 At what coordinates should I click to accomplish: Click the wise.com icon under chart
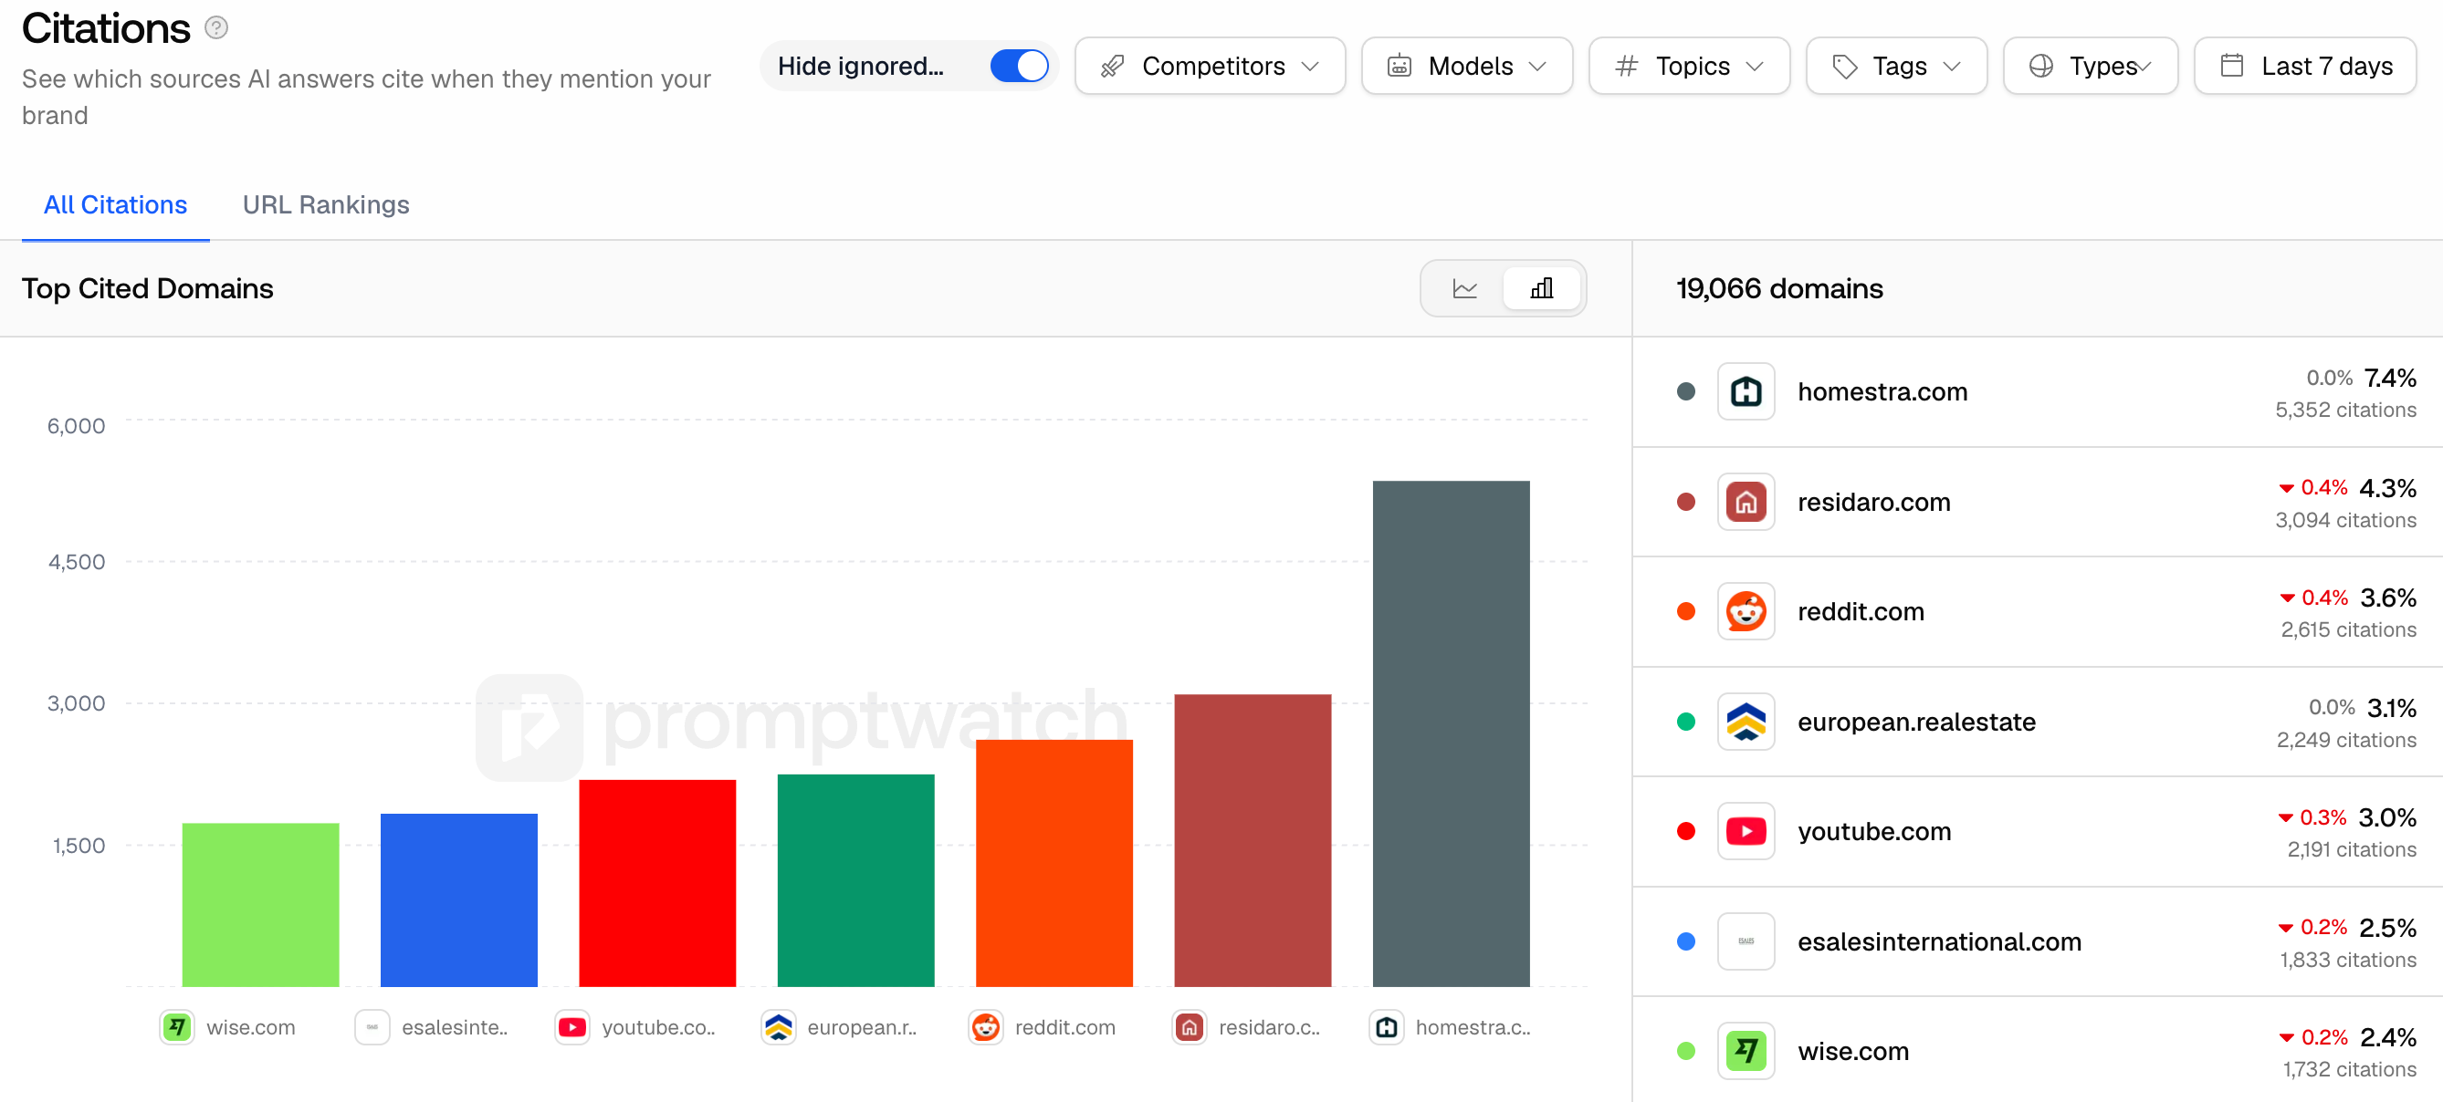pos(176,1027)
